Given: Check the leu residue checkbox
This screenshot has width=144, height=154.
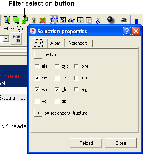Looking at the screenshot, I should (x=76, y=78).
